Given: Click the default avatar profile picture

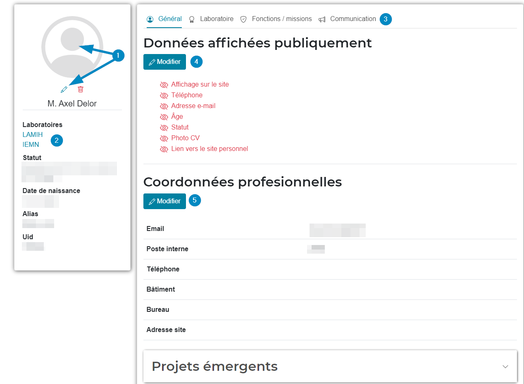Looking at the screenshot, I should (72, 47).
